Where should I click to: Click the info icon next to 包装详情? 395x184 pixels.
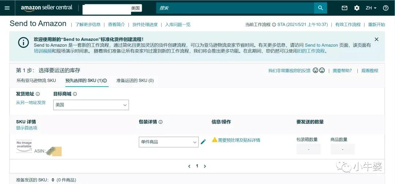pos(161,122)
